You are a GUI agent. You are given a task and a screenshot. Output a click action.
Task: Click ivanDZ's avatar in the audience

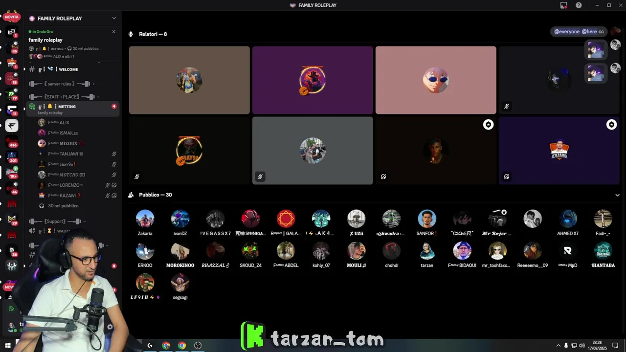coord(180,219)
